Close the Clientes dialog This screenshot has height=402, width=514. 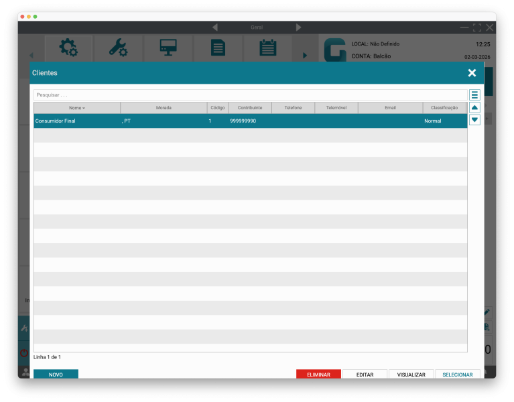point(472,73)
